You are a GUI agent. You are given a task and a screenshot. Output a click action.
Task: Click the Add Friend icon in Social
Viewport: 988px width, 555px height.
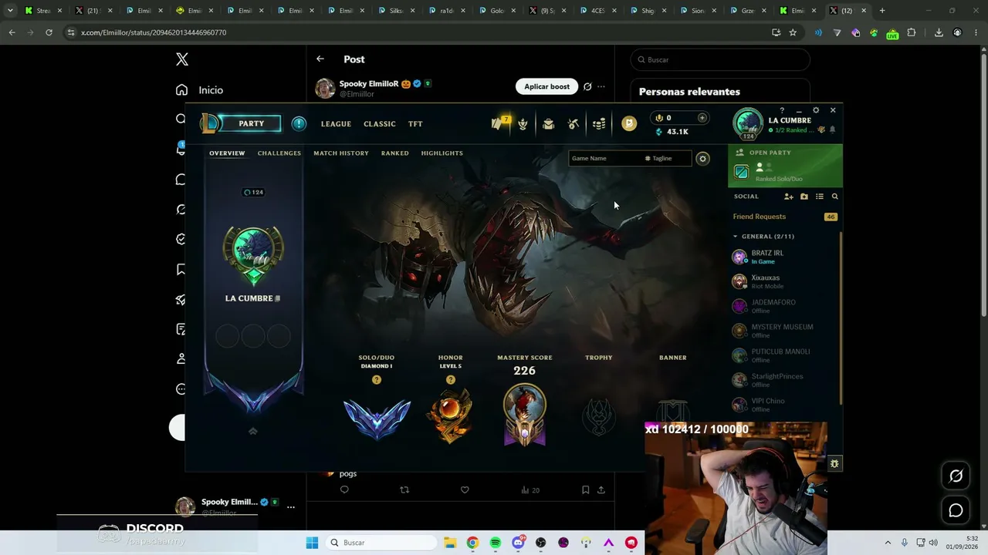[789, 197]
